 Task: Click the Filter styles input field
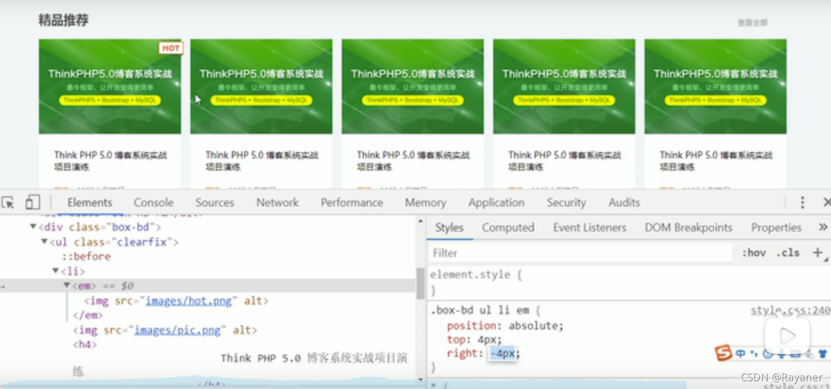coord(580,253)
